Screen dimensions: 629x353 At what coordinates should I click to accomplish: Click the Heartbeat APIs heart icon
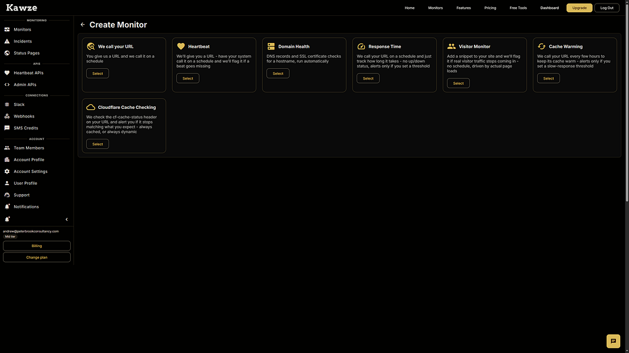click(7, 73)
